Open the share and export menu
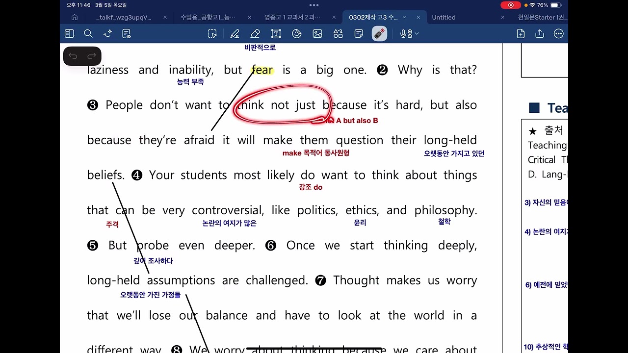Image resolution: width=628 pixels, height=353 pixels. 540,34
